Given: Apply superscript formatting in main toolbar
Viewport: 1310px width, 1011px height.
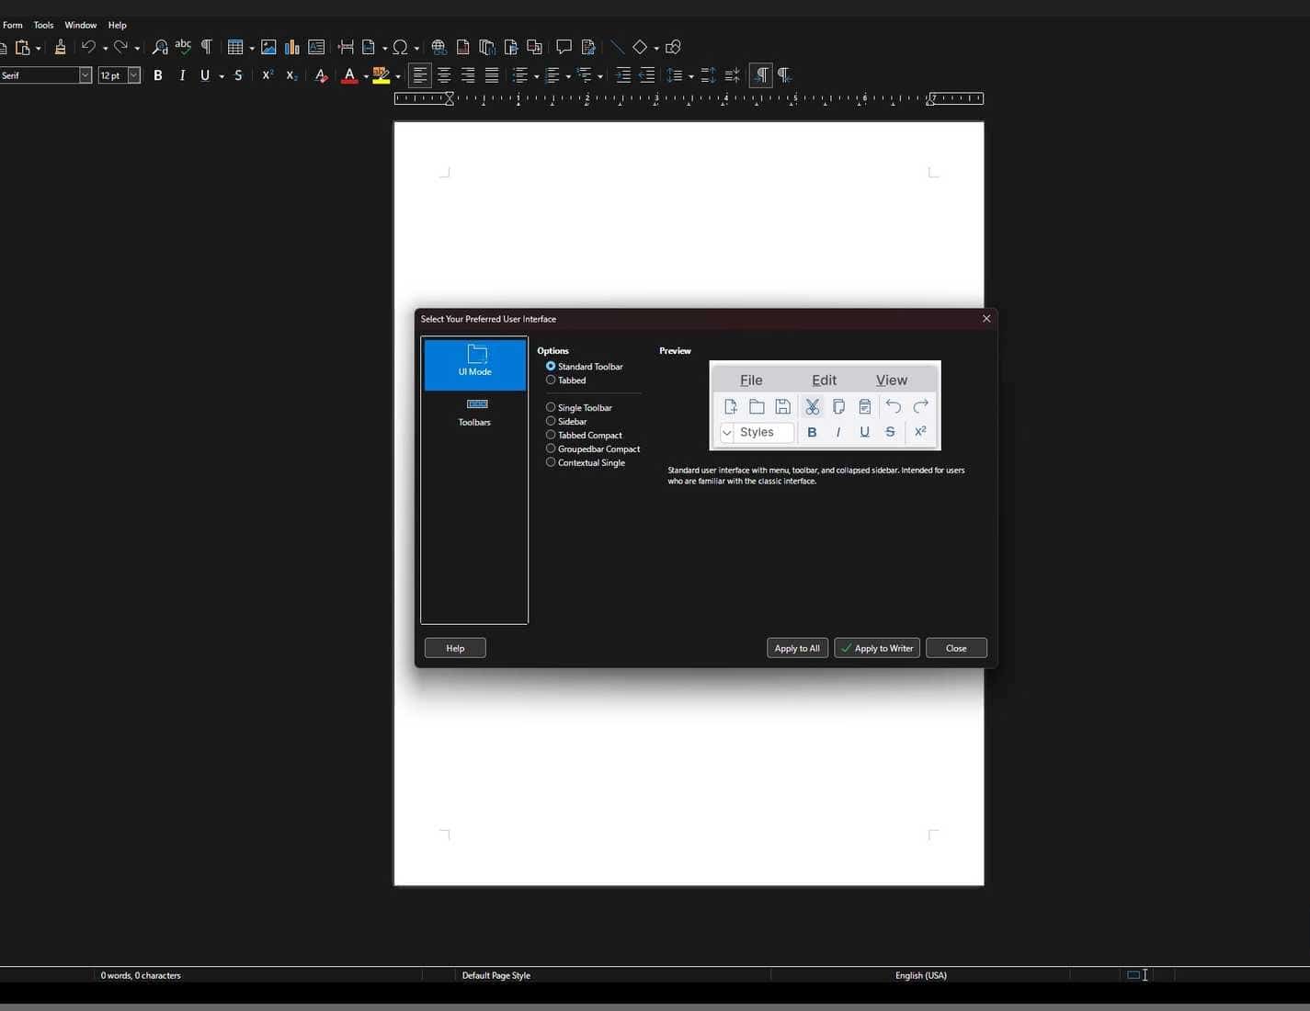Looking at the screenshot, I should 268,75.
